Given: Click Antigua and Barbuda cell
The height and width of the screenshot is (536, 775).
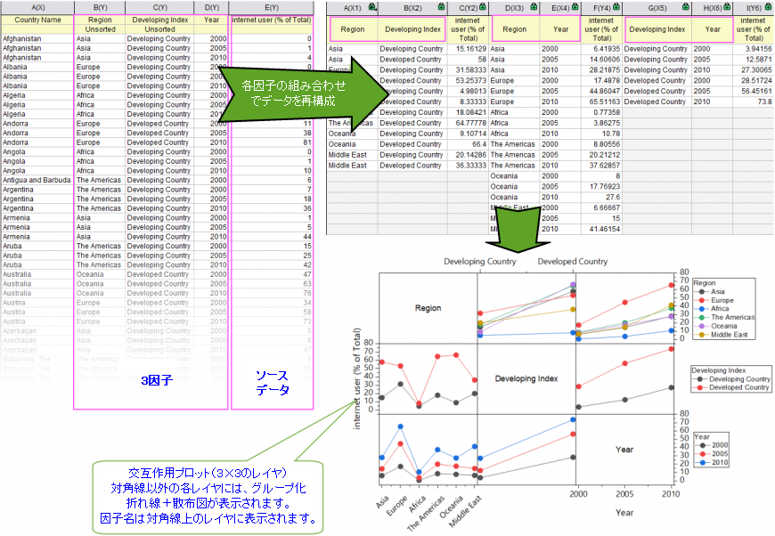Looking at the screenshot, I should point(37,181).
